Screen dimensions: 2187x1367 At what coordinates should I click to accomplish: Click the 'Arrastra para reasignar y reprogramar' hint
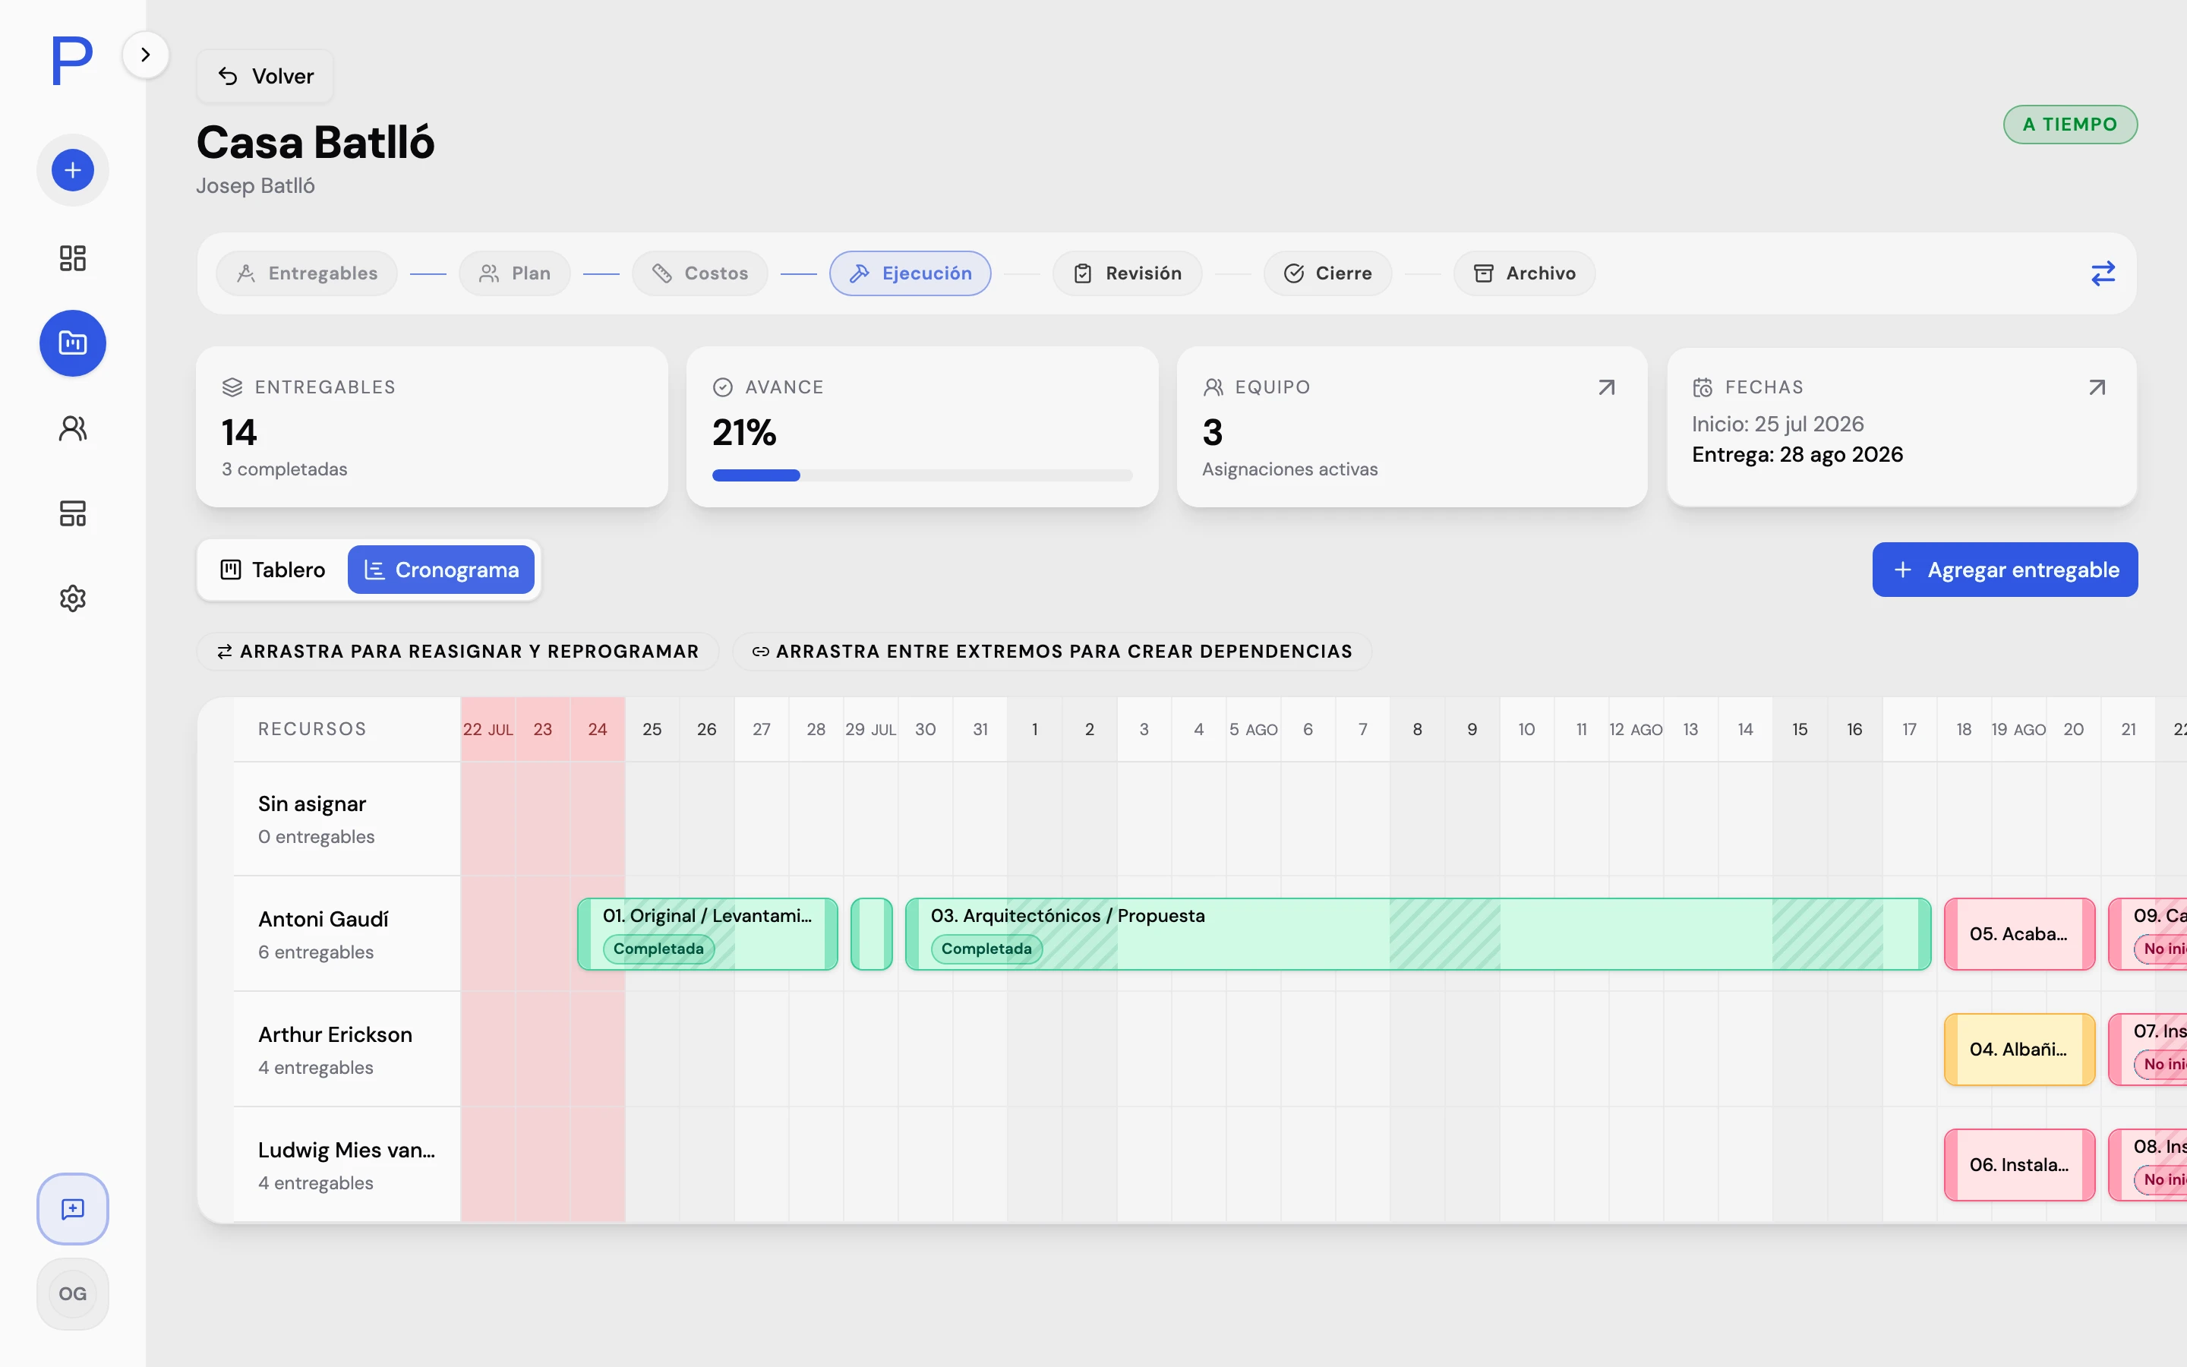[x=457, y=651]
